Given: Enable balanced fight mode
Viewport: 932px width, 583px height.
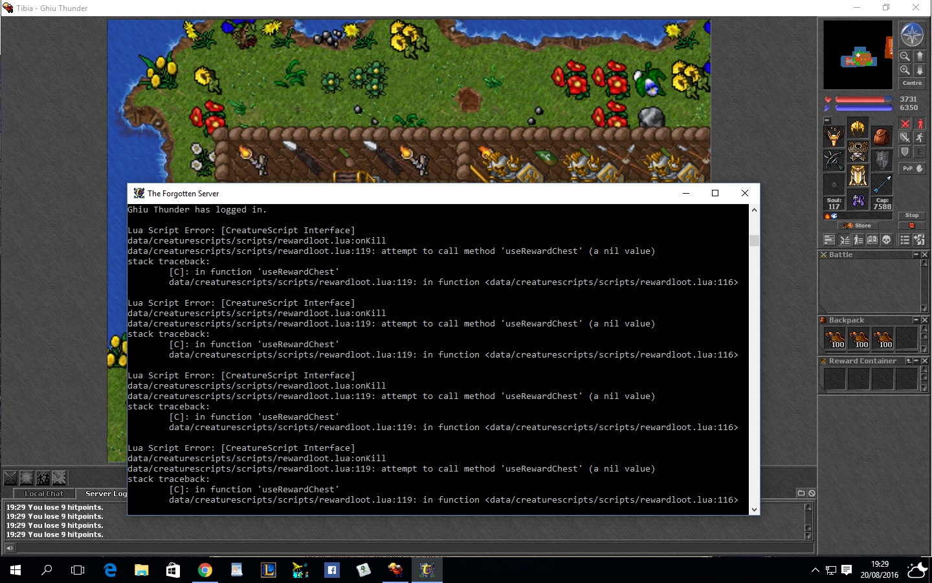Looking at the screenshot, I should 905,137.
